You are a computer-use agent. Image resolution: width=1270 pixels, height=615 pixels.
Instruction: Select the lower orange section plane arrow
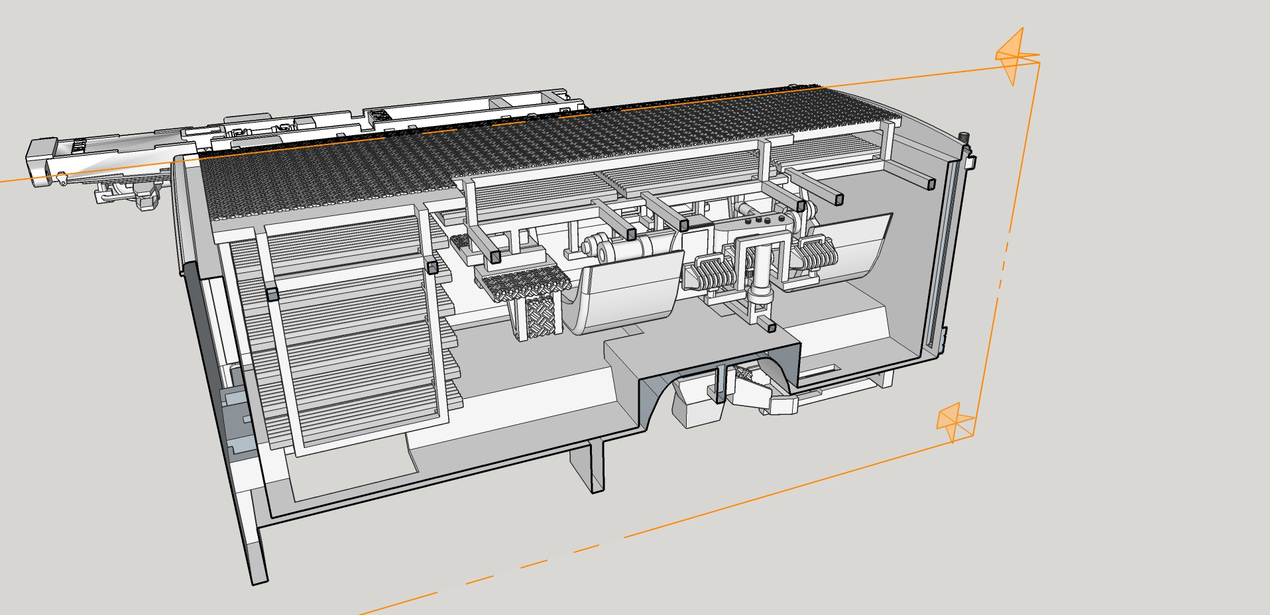(x=955, y=422)
